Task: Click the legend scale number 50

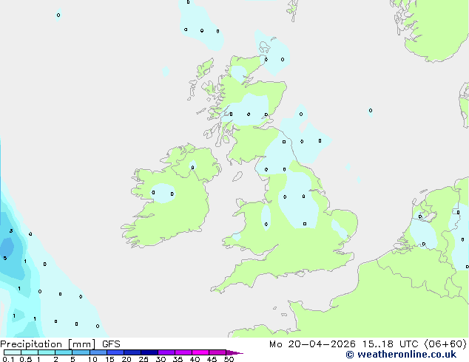Action: click(x=229, y=359)
